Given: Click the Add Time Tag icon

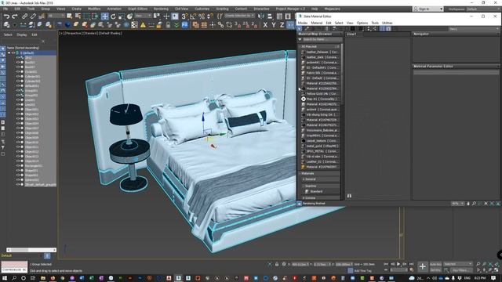Looking at the screenshot, I should 351,271.
